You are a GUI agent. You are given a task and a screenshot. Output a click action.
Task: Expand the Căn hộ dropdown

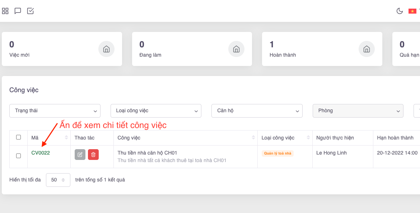click(x=257, y=111)
